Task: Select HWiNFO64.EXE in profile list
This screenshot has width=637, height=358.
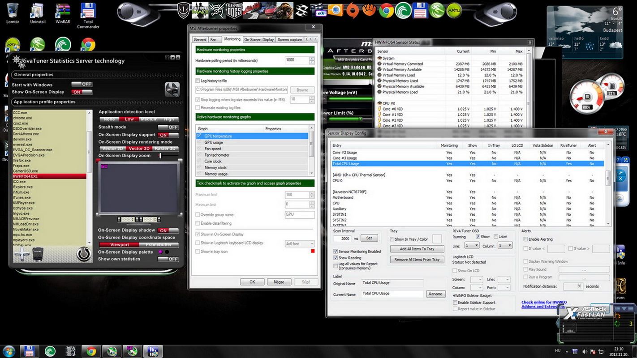Action: click(x=49, y=176)
